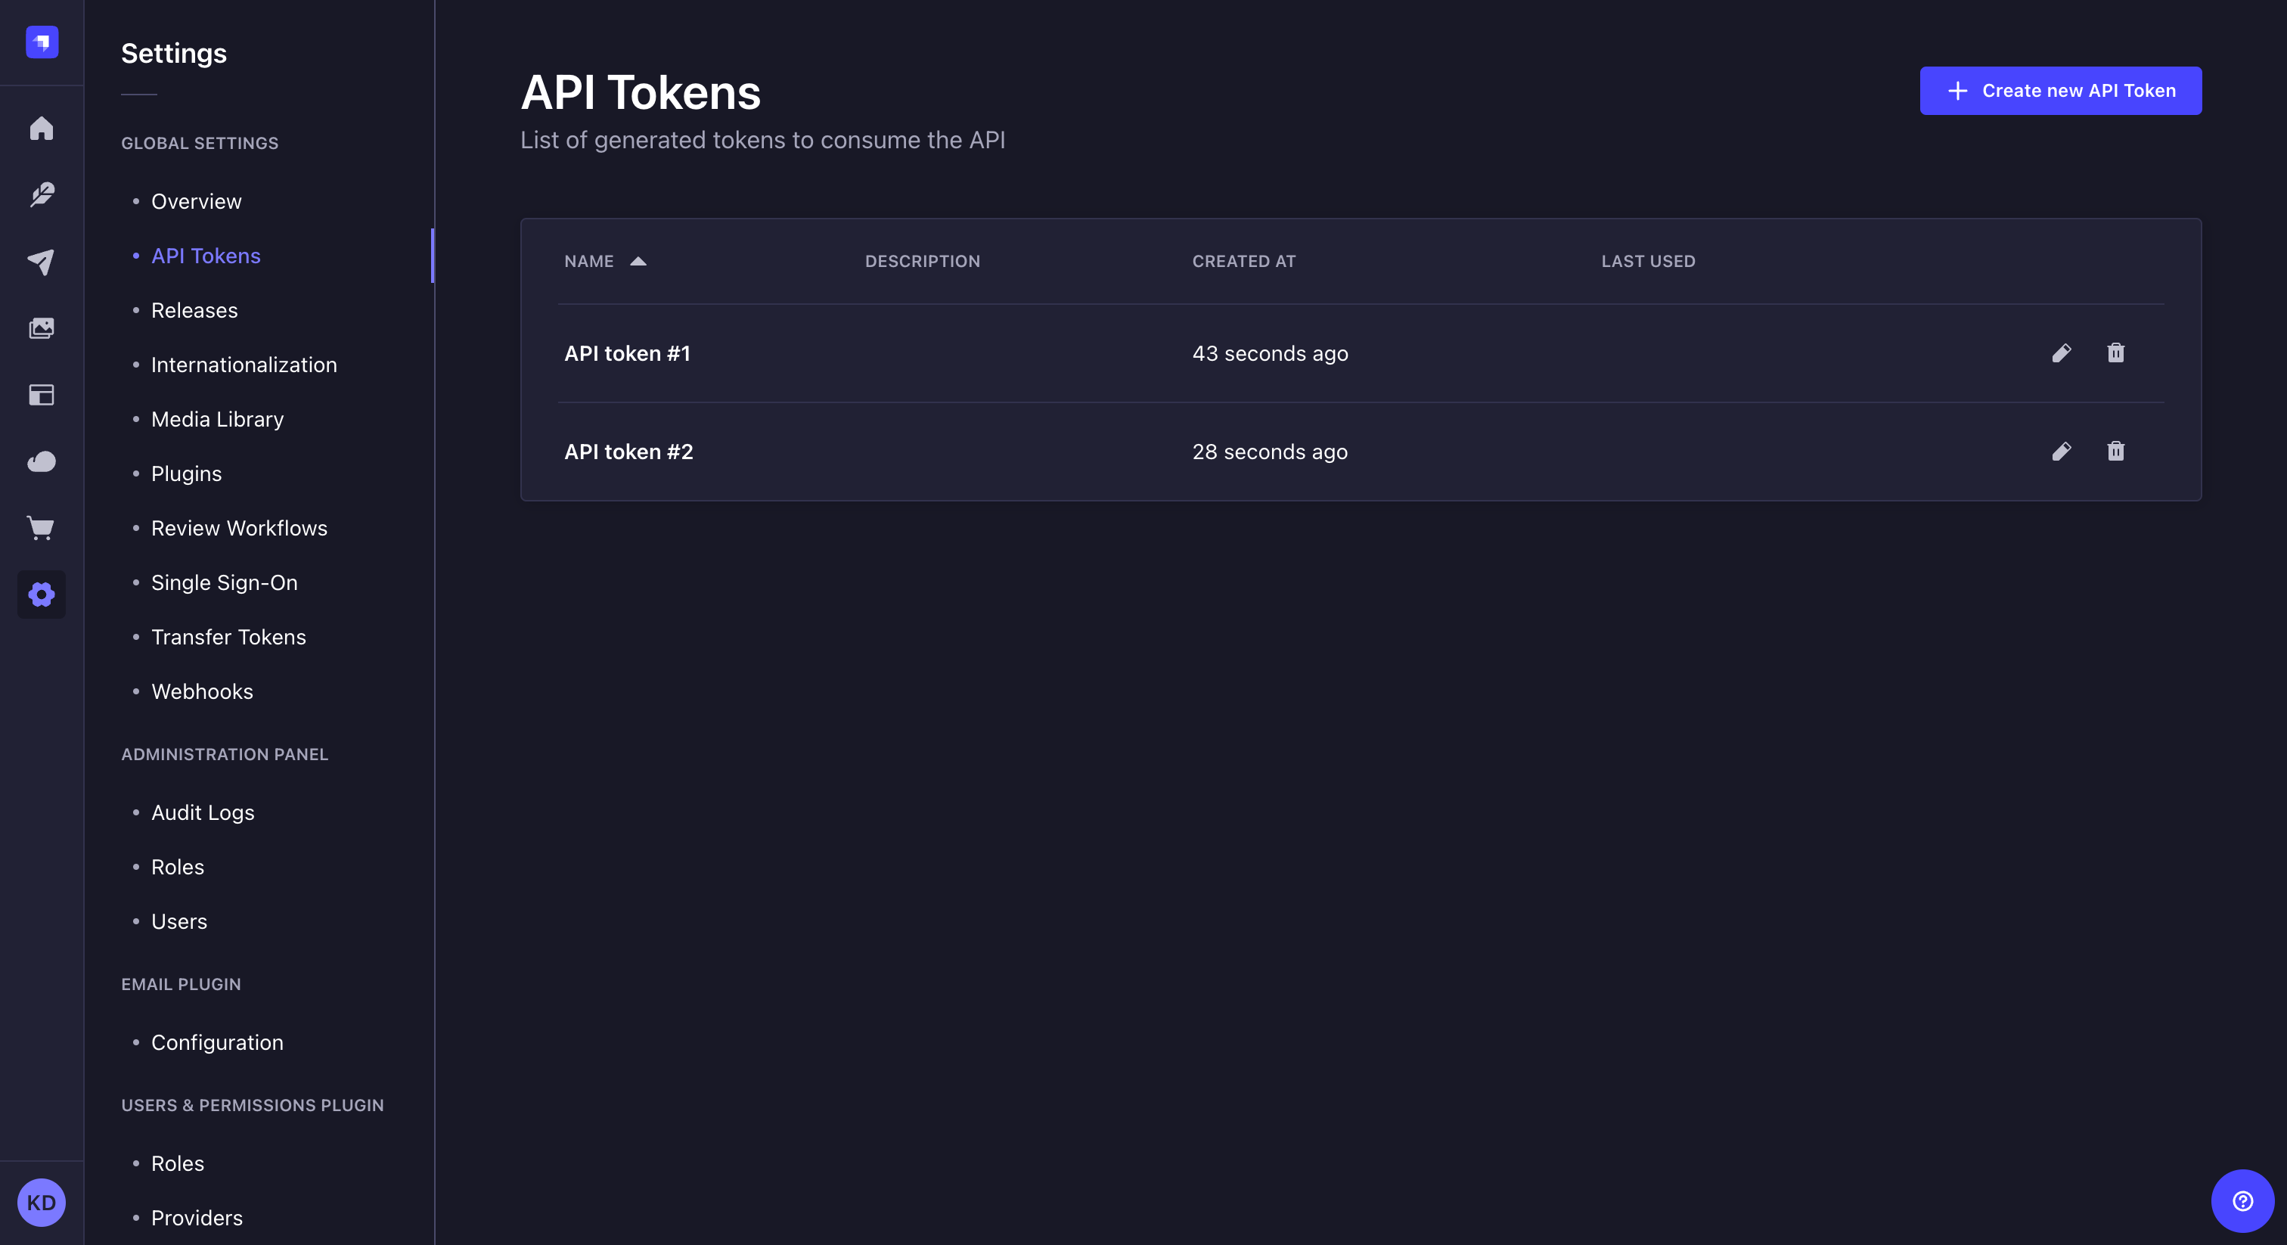Open the Content-Type Builder from the sidebar

click(x=41, y=194)
